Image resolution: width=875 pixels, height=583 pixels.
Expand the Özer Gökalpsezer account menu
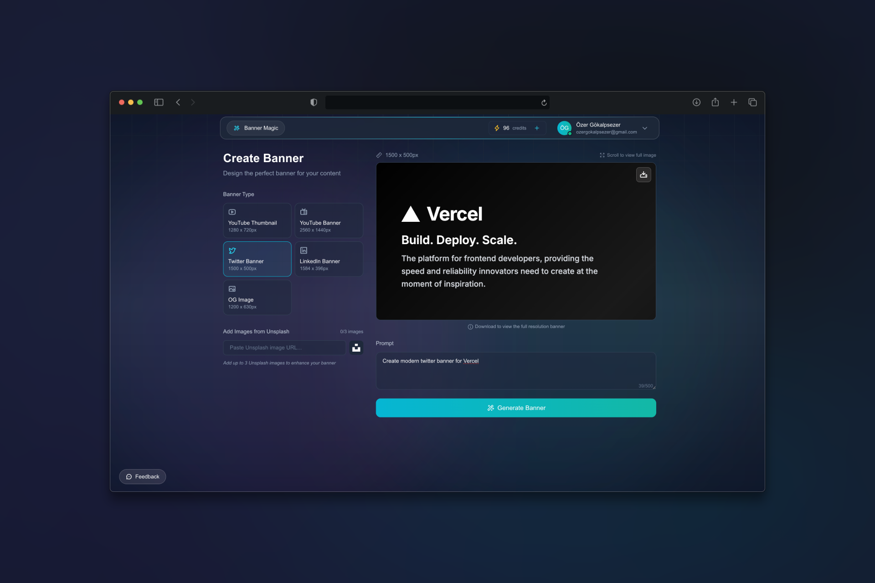point(644,128)
